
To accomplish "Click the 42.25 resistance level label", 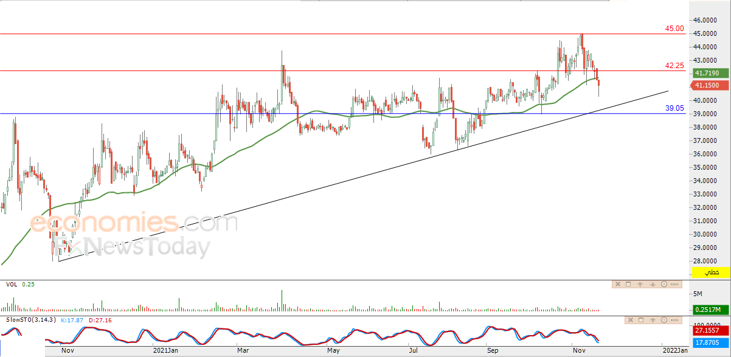I will [x=674, y=66].
